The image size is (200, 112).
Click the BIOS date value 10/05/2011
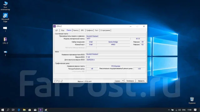pyautogui.click(x=116, y=60)
